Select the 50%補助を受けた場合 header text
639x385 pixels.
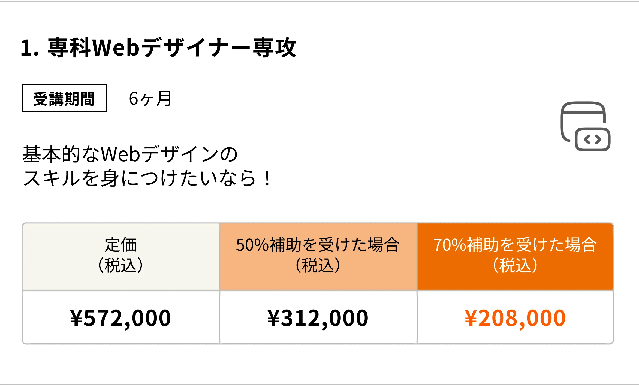click(318, 245)
